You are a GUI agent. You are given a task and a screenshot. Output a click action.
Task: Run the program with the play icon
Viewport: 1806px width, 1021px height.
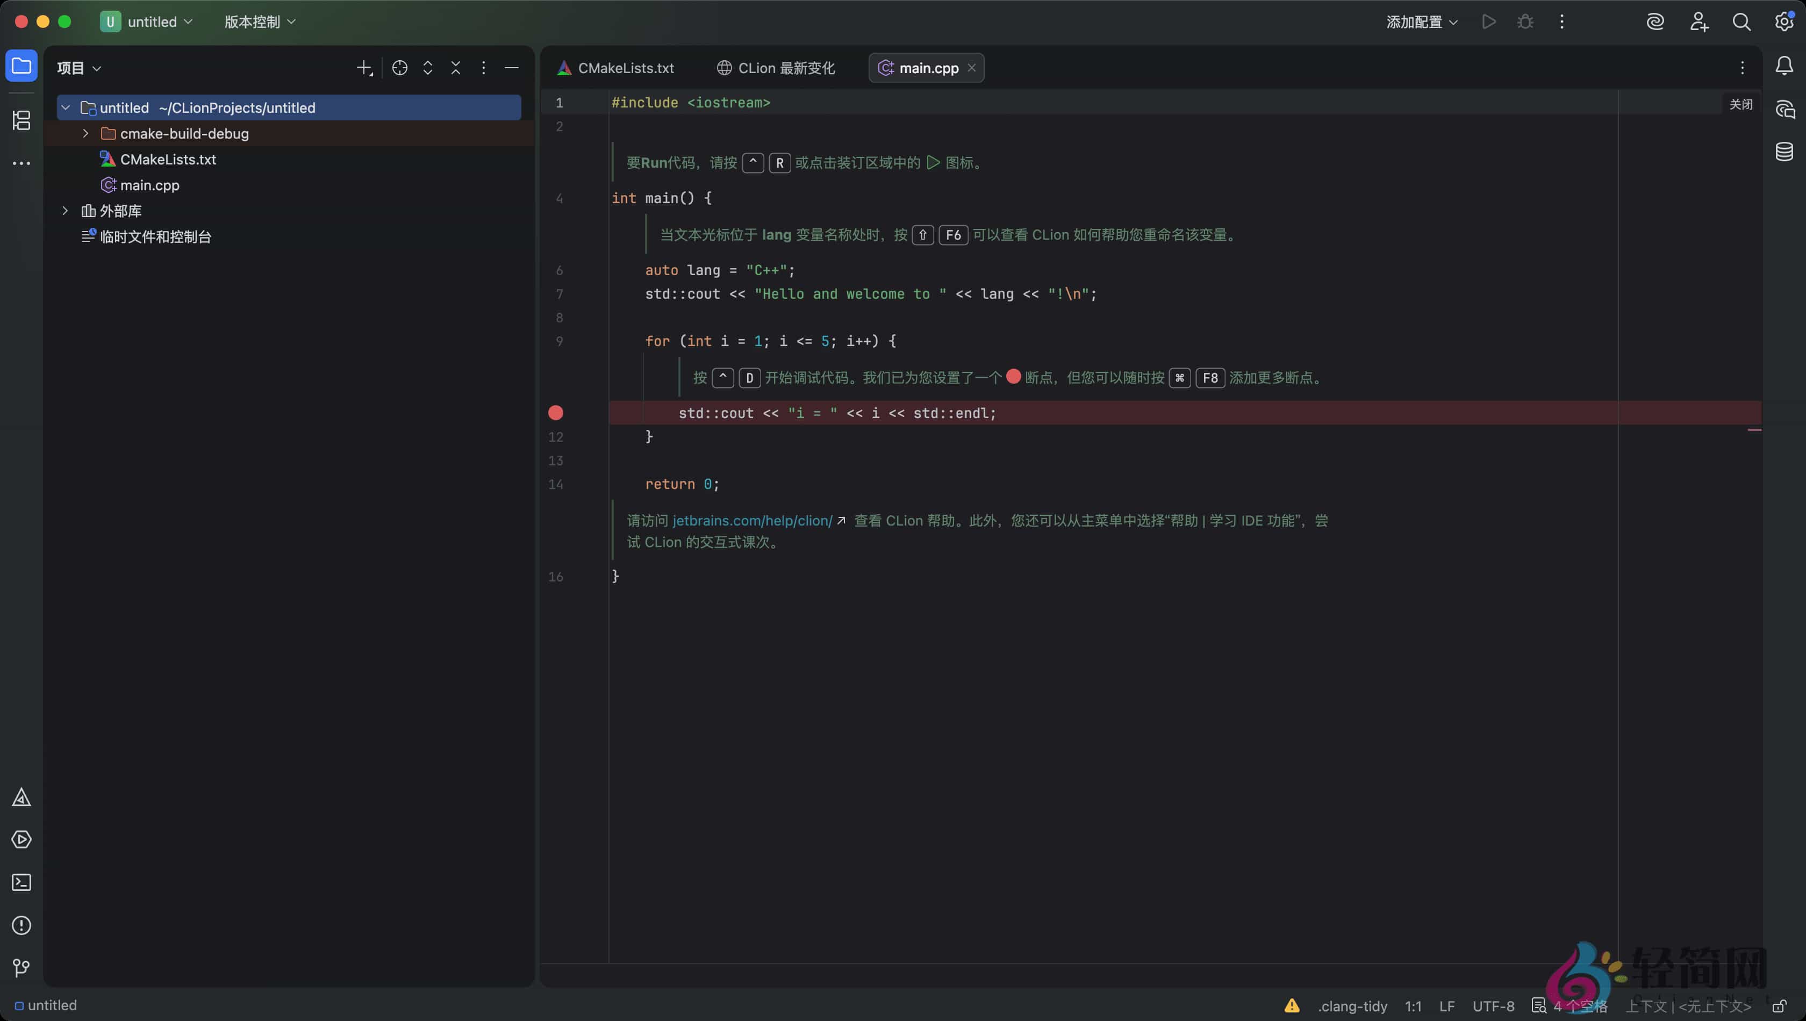[1489, 21]
